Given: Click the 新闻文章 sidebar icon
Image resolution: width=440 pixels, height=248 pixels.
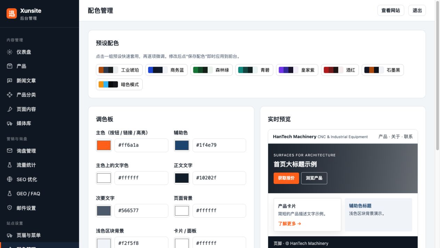Looking at the screenshot, I should pyautogui.click(x=10, y=80).
